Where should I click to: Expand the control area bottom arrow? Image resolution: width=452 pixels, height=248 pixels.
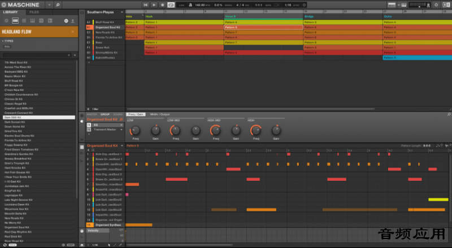[82, 140]
